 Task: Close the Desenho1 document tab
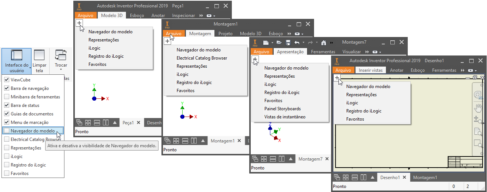[x=405, y=178]
